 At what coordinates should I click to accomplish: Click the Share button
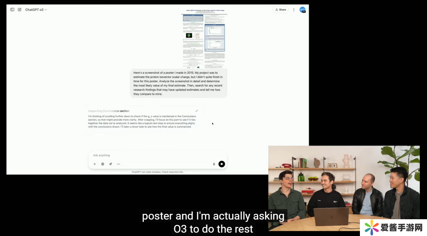280,10
